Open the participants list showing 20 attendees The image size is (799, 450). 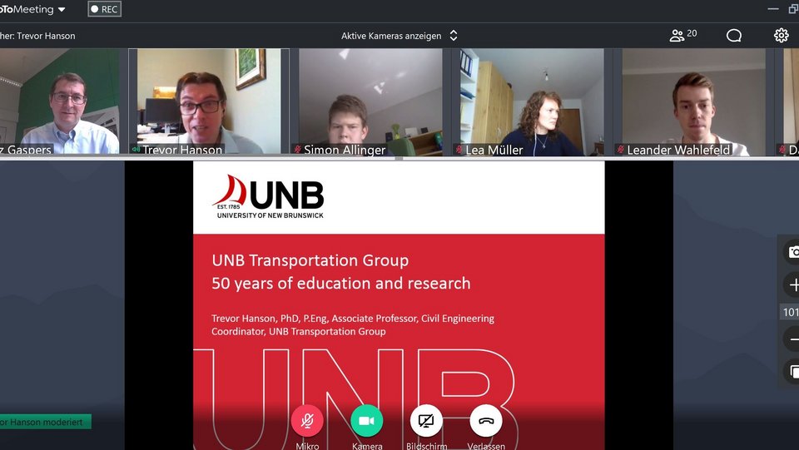point(682,35)
